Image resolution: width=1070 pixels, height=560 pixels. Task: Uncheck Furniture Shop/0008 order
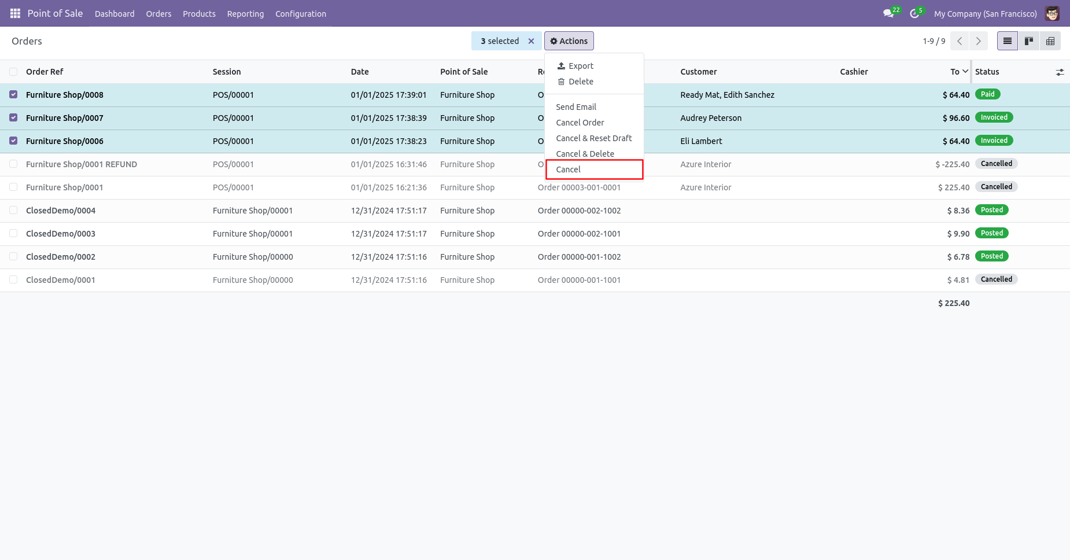[x=13, y=94]
